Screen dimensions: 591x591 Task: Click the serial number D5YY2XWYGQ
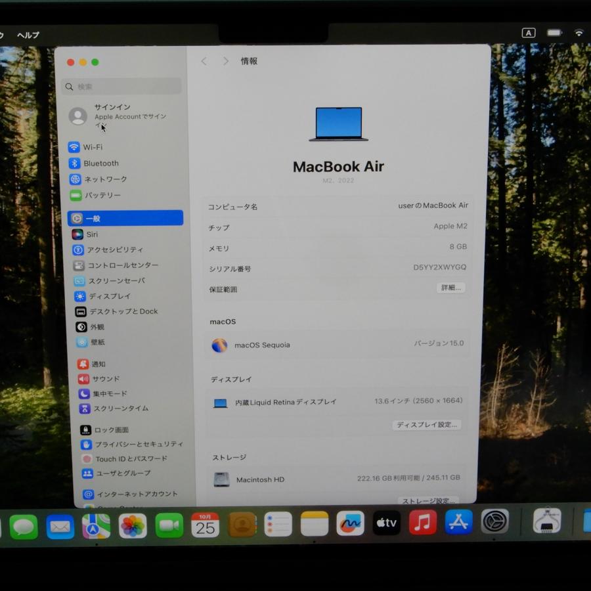pyautogui.click(x=439, y=267)
